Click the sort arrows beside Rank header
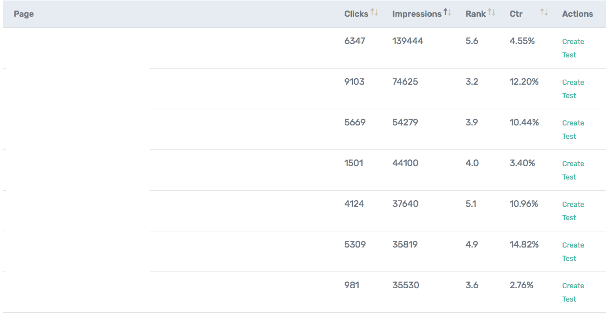615x315 pixels. tap(492, 12)
